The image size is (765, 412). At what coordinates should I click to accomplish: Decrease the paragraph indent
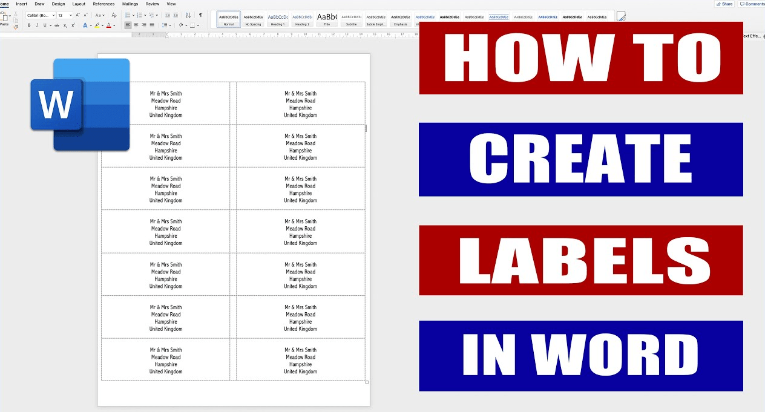pos(168,15)
